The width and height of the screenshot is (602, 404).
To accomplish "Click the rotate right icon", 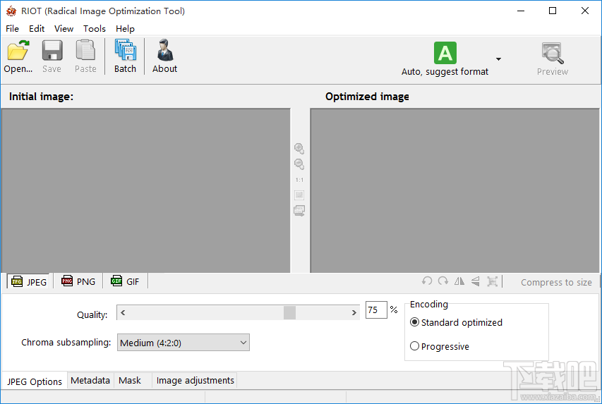I will click(x=443, y=281).
